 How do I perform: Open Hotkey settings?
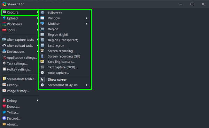[20, 69]
